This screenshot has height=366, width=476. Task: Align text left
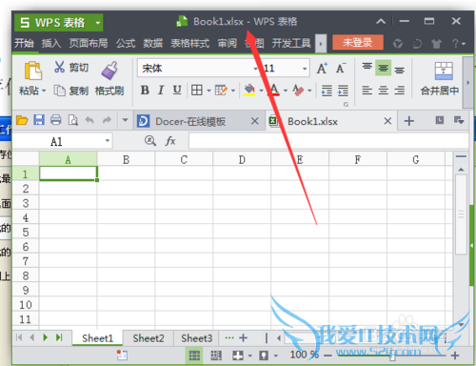(367, 91)
